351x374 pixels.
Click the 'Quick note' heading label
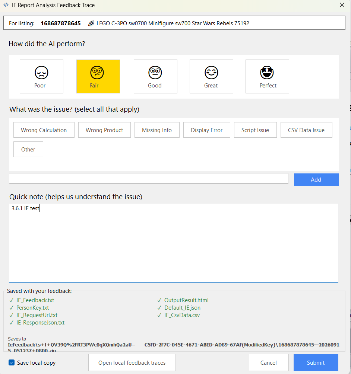pos(76,197)
